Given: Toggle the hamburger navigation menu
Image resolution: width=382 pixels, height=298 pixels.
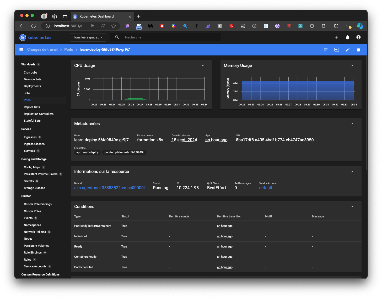Looking at the screenshot, I should pos(21,50).
